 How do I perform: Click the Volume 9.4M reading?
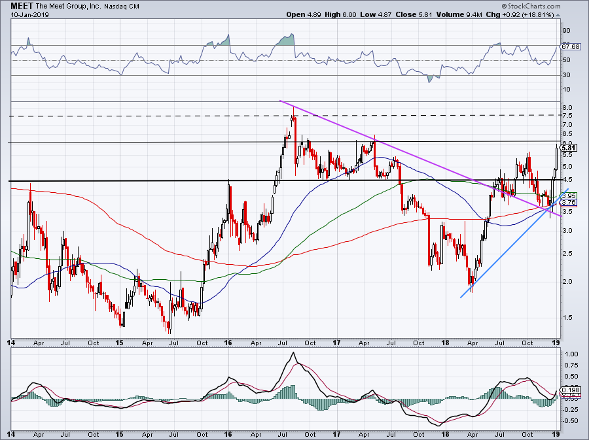click(459, 14)
